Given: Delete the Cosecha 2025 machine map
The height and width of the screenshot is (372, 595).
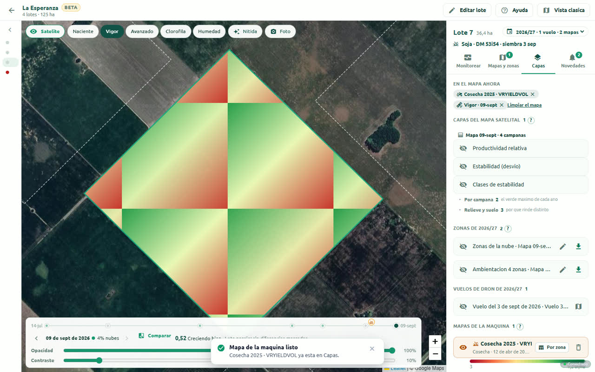Looking at the screenshot, I should (x=578, y=347).
